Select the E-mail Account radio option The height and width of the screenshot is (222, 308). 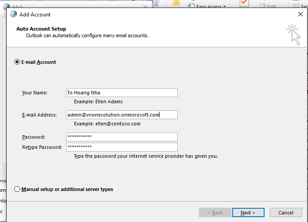(17, 62)
